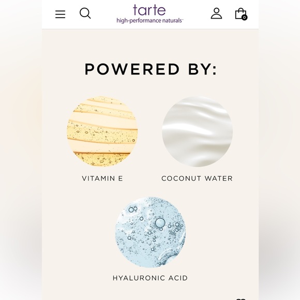Image resolution: width=300 pixels, height=300 pixels.
Task: Click the cart item count badge
Action: [x=244, y=18]
